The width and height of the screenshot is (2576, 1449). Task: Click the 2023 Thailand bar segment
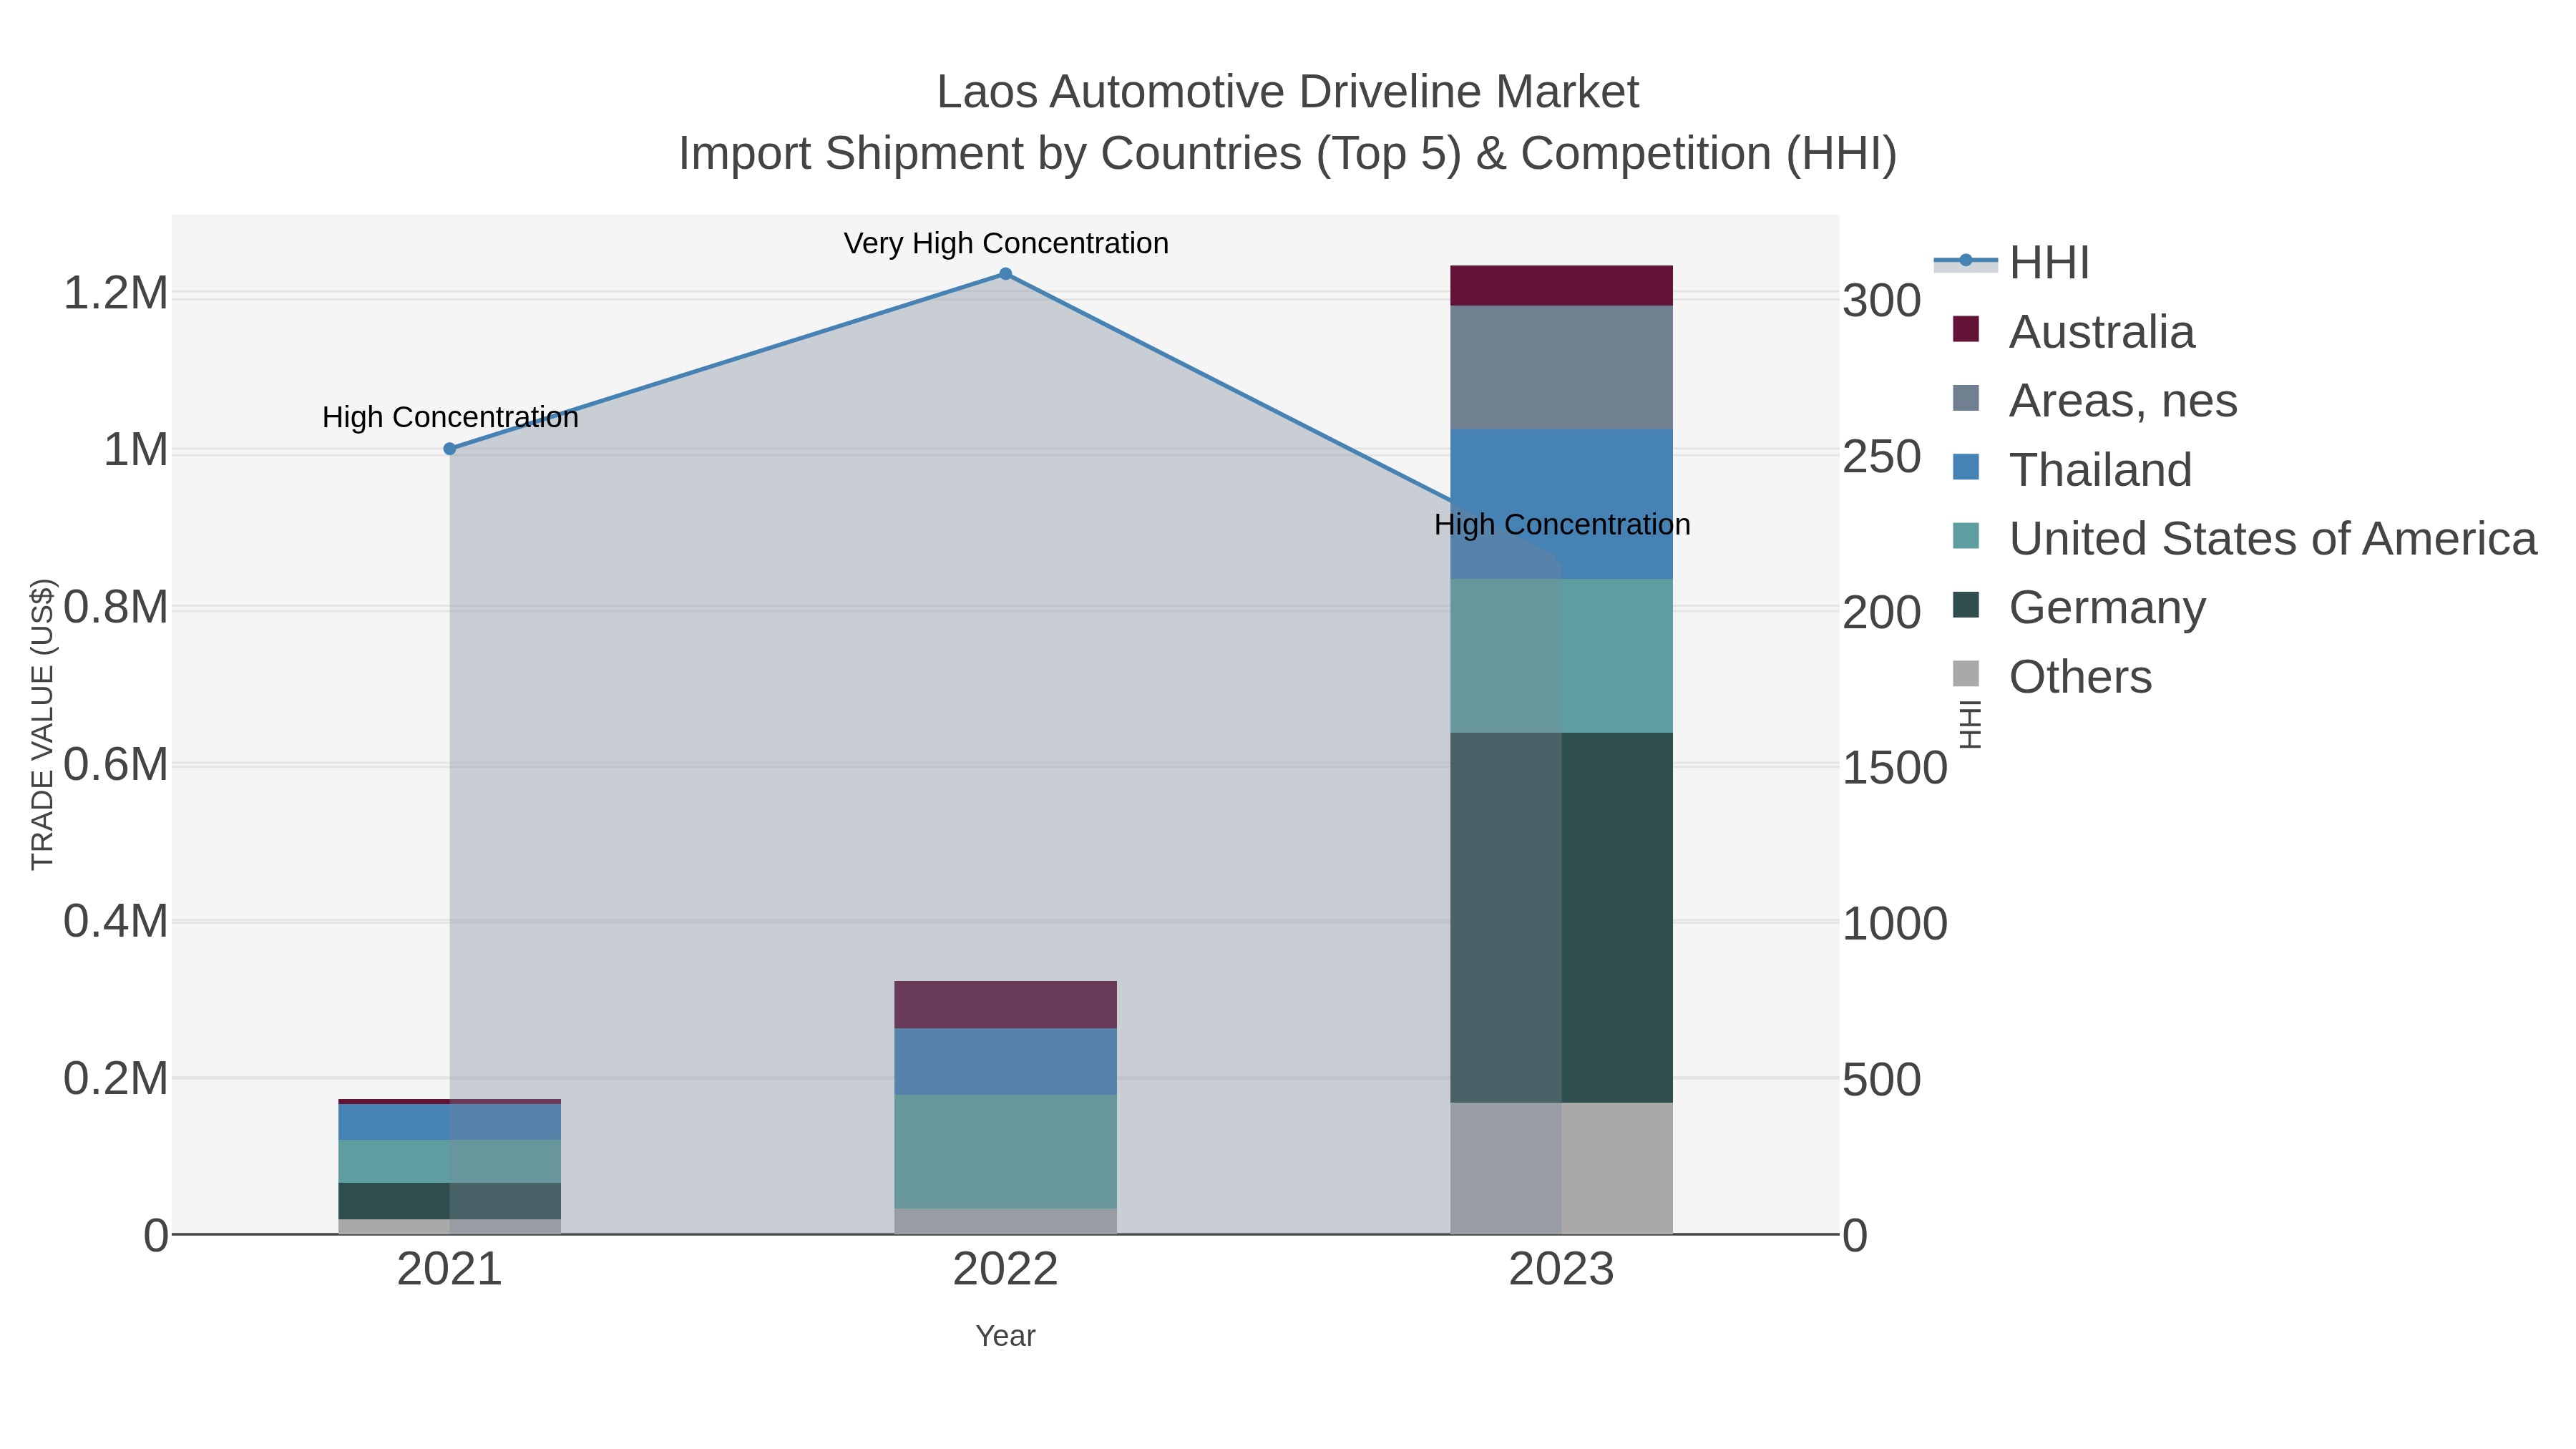pyautogui.click(x=1562, y=504)
